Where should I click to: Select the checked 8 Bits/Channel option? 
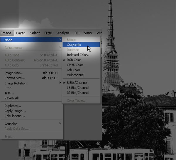pos(81,83)
